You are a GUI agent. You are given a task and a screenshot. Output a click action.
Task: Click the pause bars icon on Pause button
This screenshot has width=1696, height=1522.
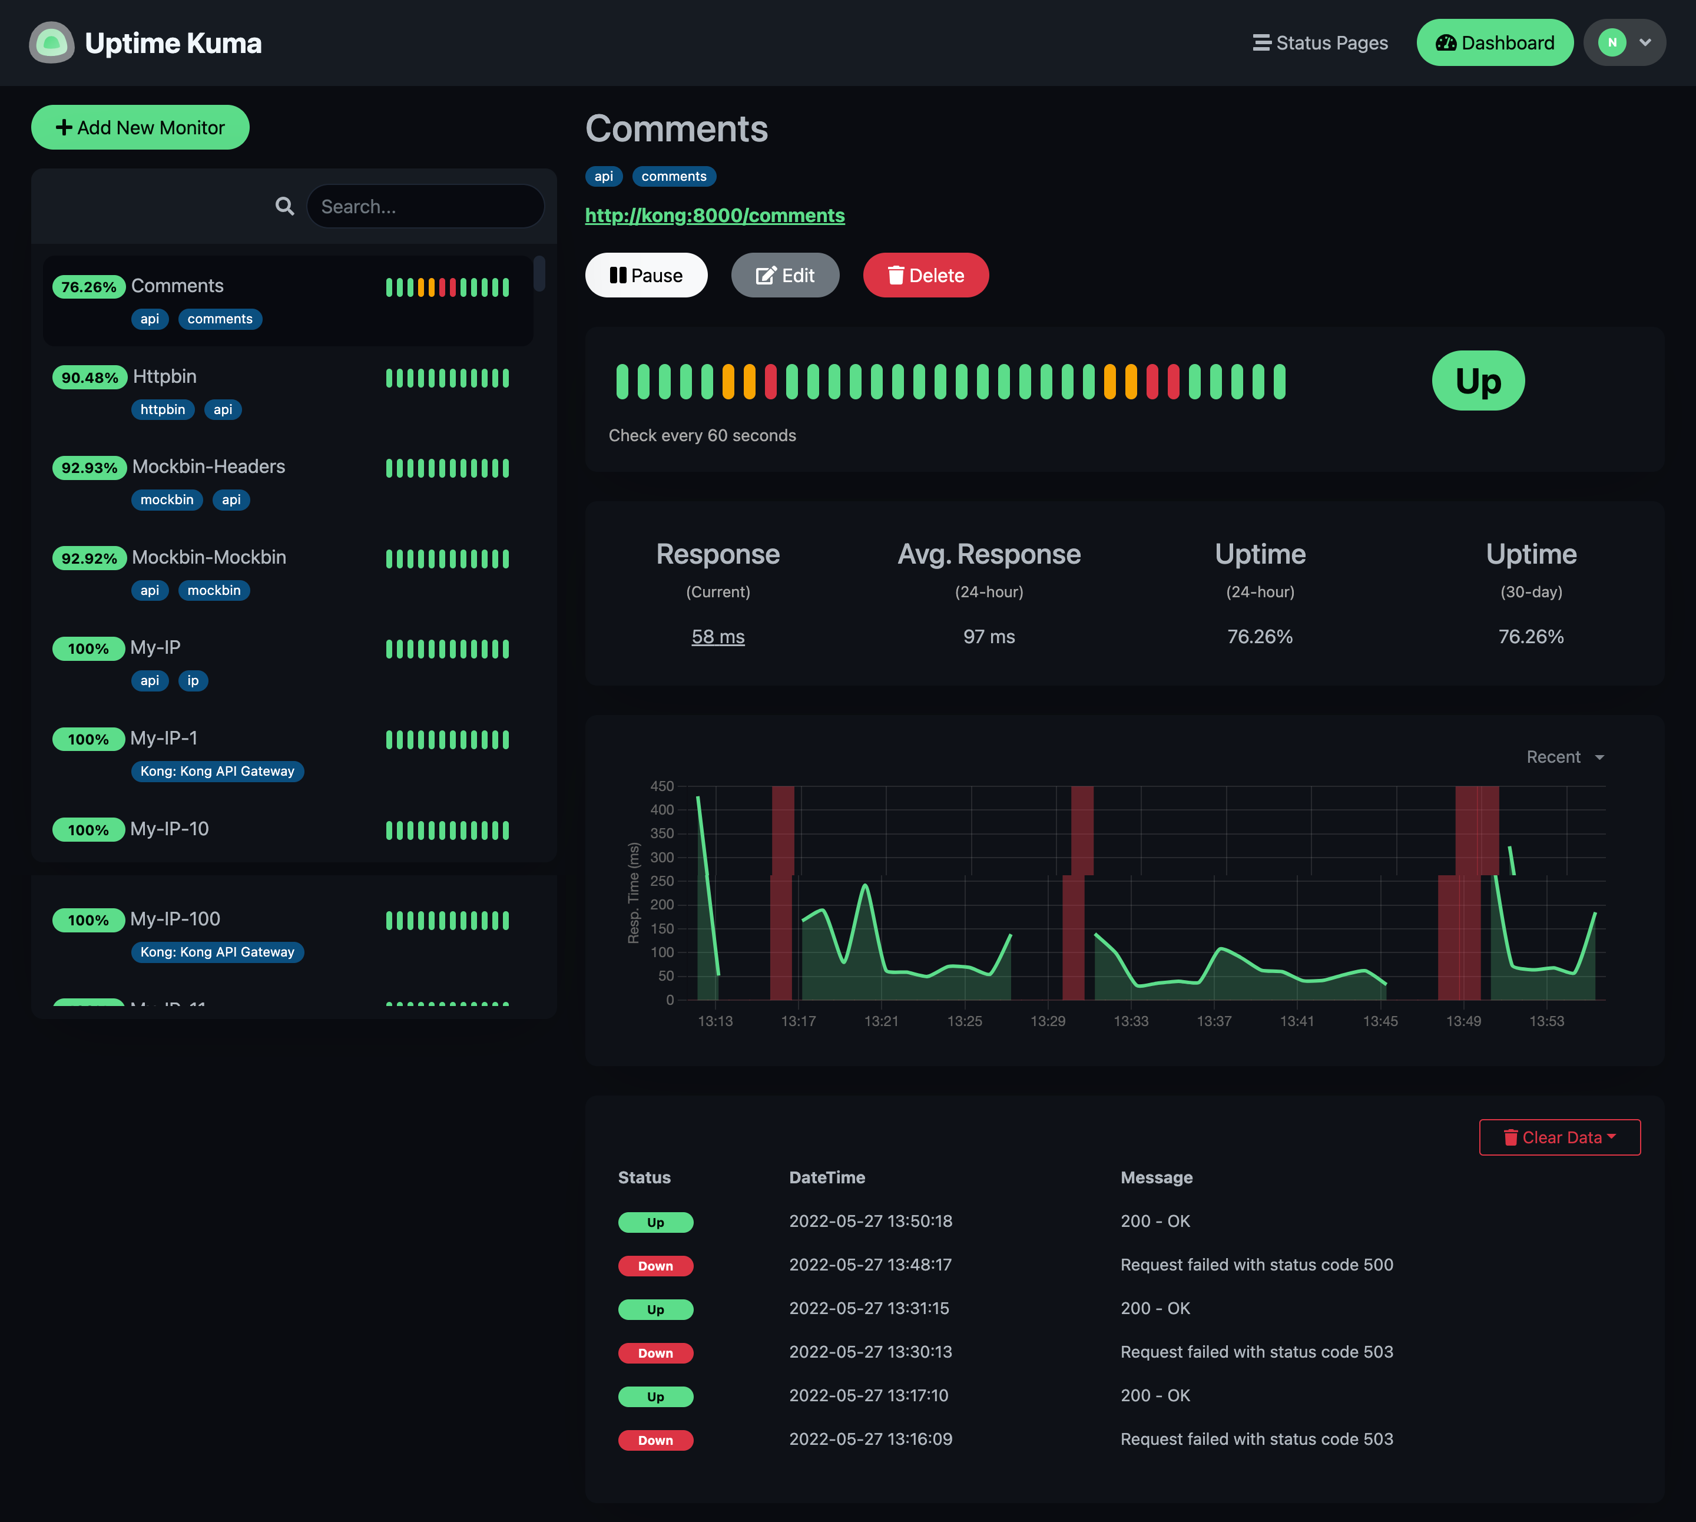point(618,276)
